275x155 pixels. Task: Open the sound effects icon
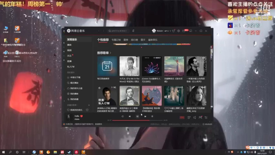point(189,117)
